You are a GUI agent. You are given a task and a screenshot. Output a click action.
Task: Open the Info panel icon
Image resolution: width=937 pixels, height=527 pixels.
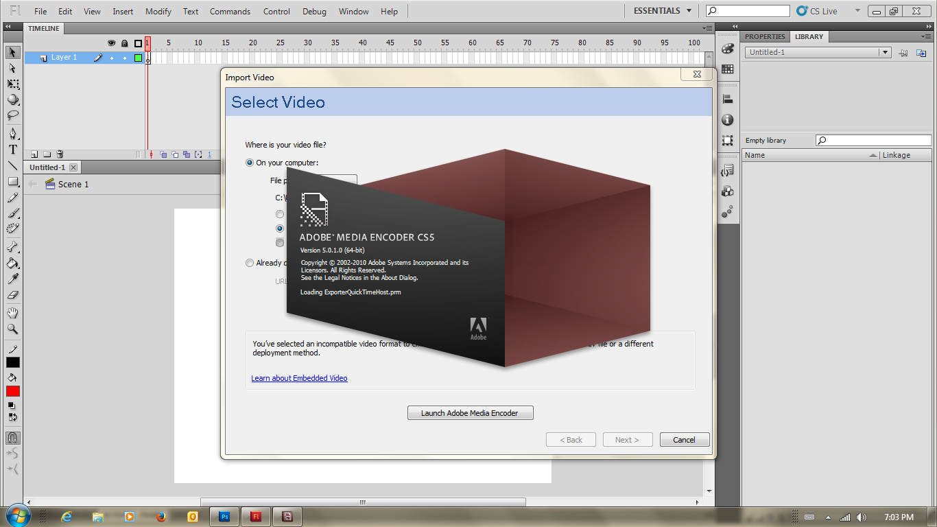pos(728,120)
